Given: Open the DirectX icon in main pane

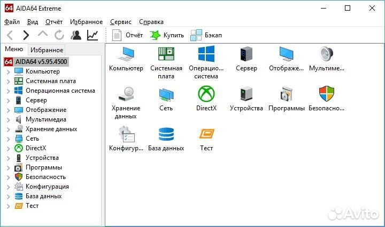Looking at the screenshot, I should point(206,95).
